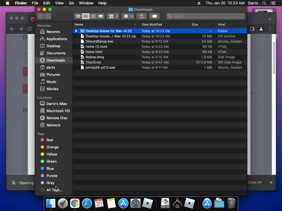Open System Preferences from the Dock
Screen dimensions: 282x211
[x=135, y=204]
